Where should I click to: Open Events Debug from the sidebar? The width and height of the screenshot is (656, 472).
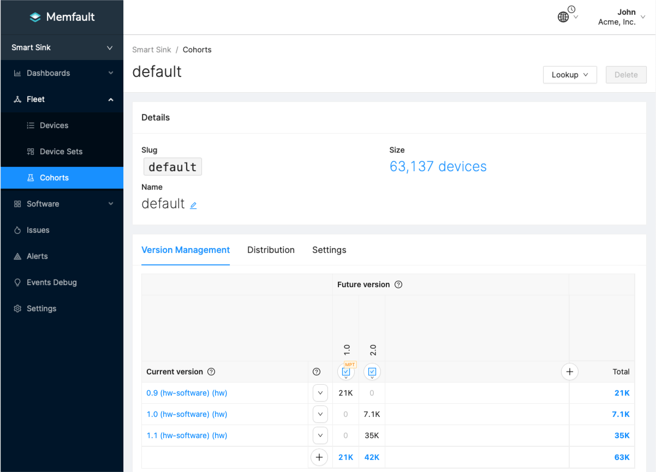[x=51, y=282]
